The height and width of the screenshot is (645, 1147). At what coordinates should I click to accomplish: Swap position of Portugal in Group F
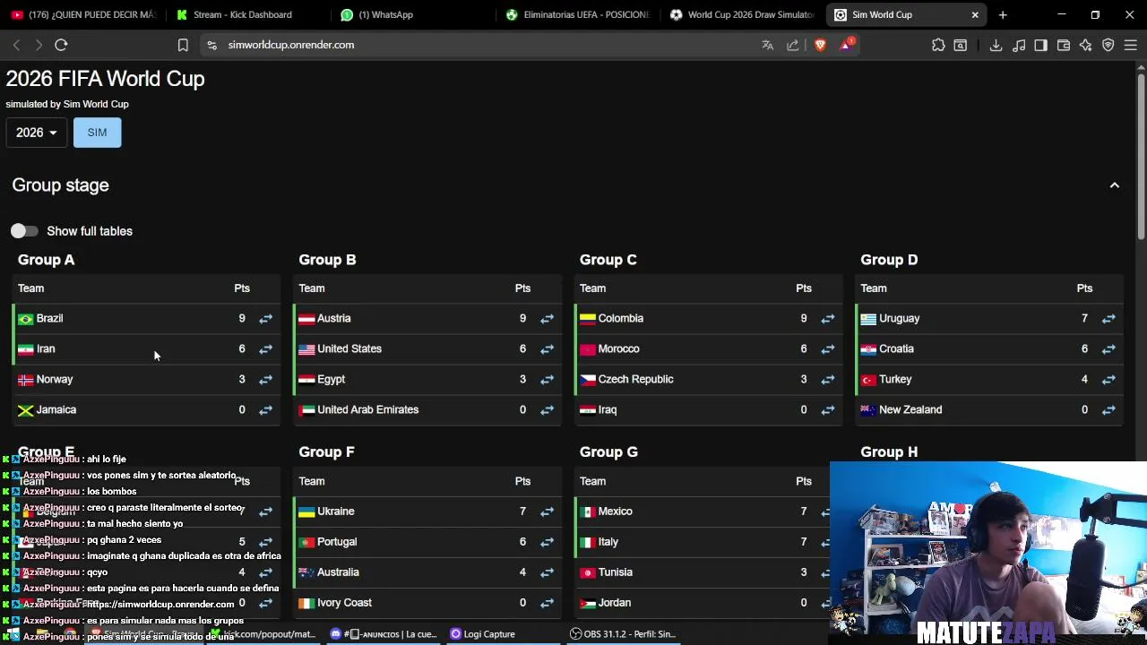(x=547, y=542)
